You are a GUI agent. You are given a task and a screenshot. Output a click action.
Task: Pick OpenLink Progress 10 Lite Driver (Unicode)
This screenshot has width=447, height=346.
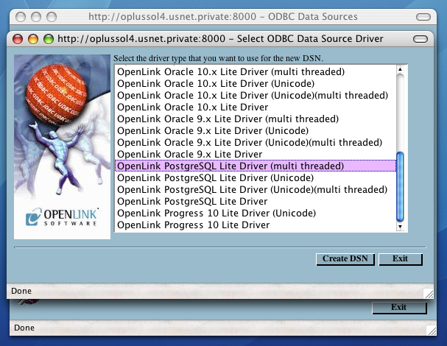point(217,213)
